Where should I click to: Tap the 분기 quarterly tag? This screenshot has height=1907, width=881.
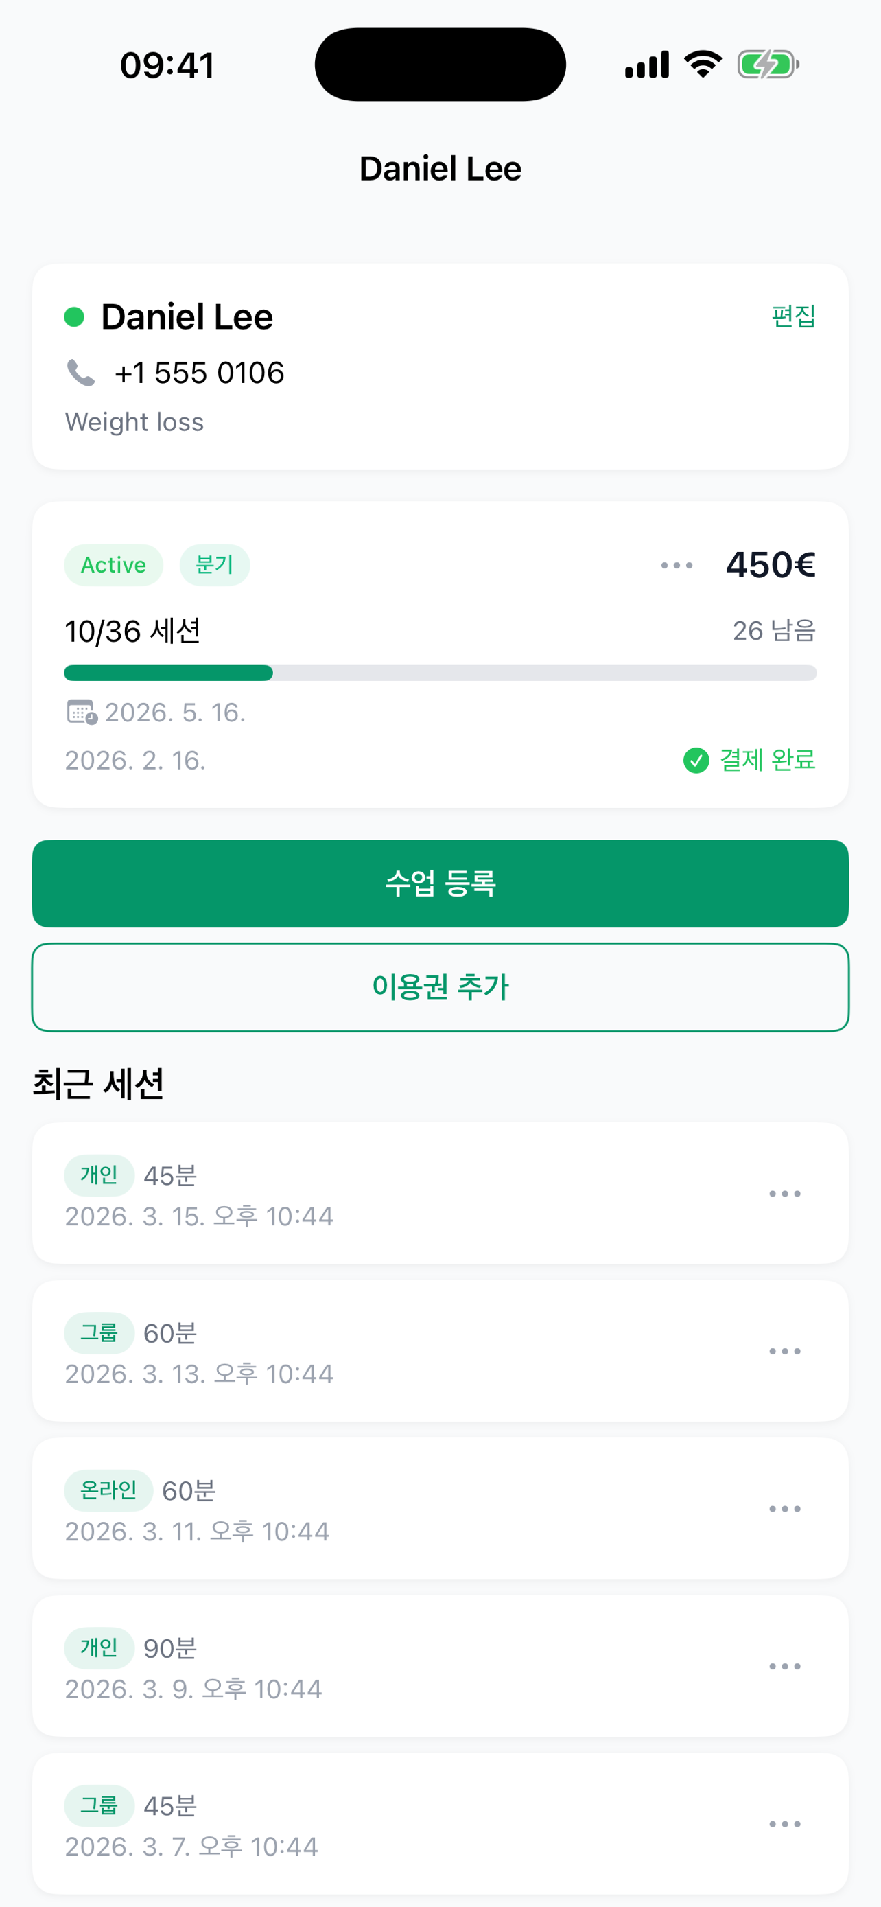point(215,566)
